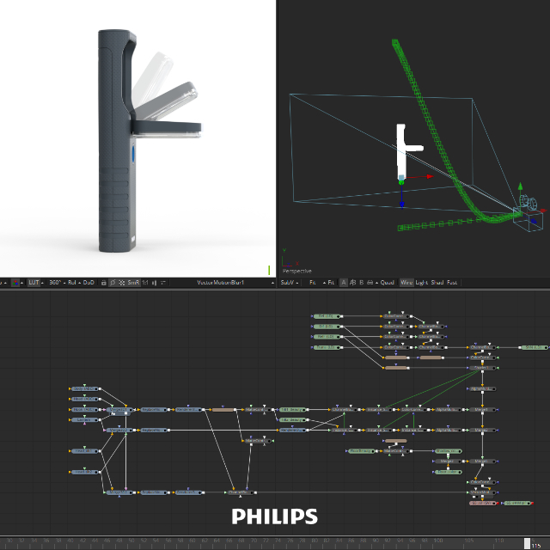550x550 pixels.
Task: Open the SubV subview dropdown
Action: point(289,282)
